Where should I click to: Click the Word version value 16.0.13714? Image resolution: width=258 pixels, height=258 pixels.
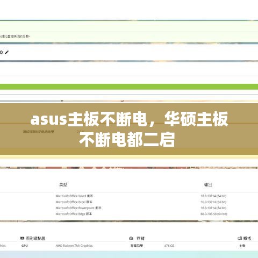click(x=213, y=196)
